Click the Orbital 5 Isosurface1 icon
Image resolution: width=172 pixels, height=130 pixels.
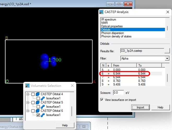tap(43, 107)
